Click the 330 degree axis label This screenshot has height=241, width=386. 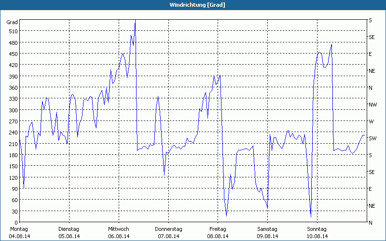click(x=14, y=99)
